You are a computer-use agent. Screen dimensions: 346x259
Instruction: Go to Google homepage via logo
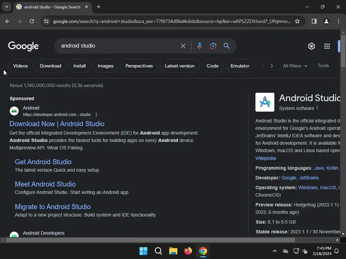pyautogui.click(x=23, y=46)
